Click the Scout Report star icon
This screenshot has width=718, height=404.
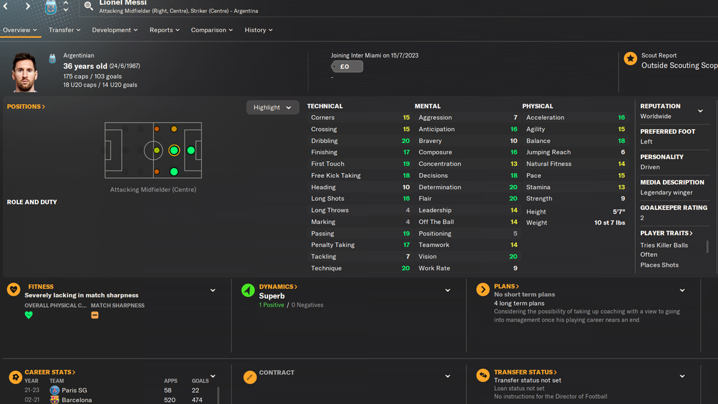[630, 58]
